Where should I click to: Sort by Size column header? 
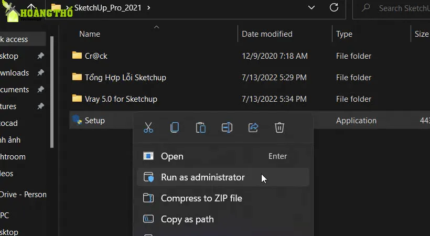click(x=422, y=34)
